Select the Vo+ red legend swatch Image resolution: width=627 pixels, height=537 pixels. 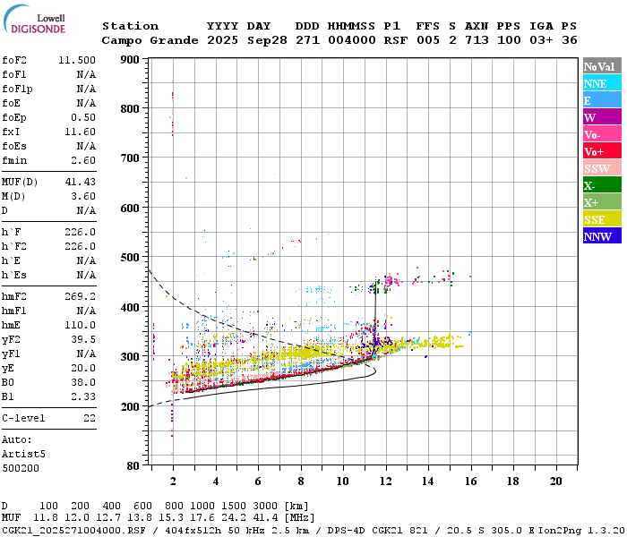pos(602,151)
